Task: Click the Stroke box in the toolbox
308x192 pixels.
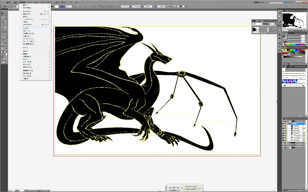Action: tap(6, 54)
